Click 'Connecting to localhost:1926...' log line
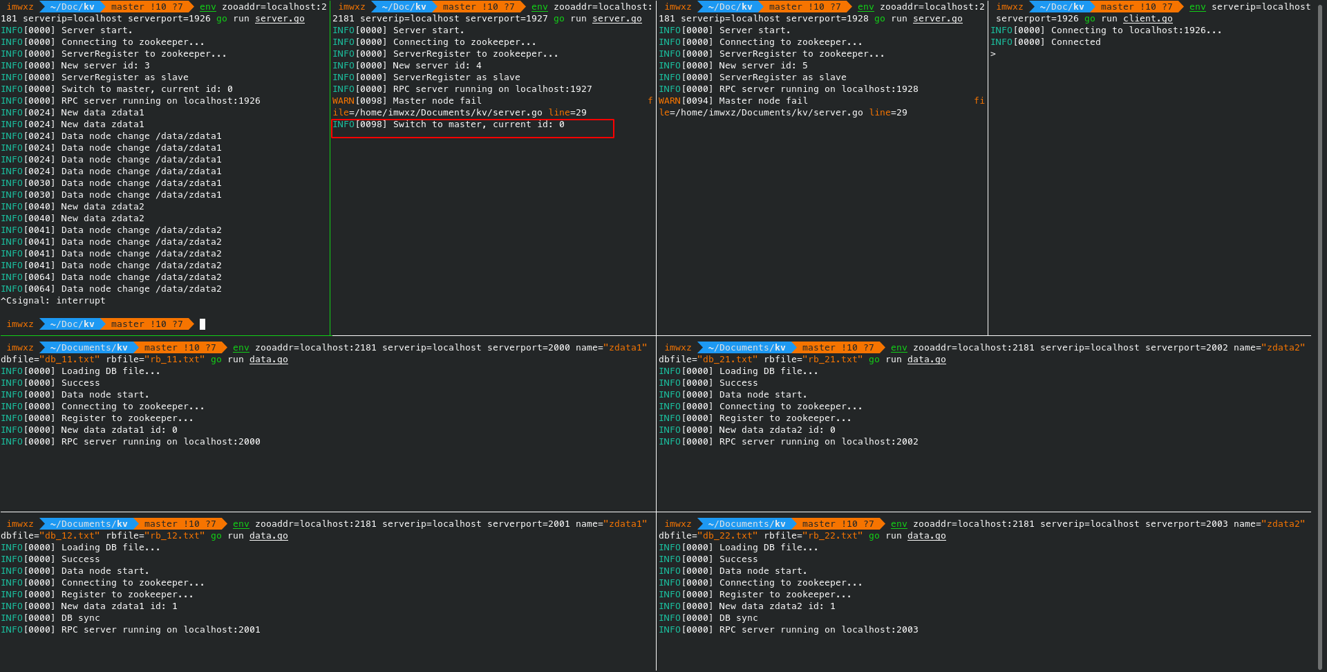Viewport: 1327px width, 672px height. click(1106, 30)
